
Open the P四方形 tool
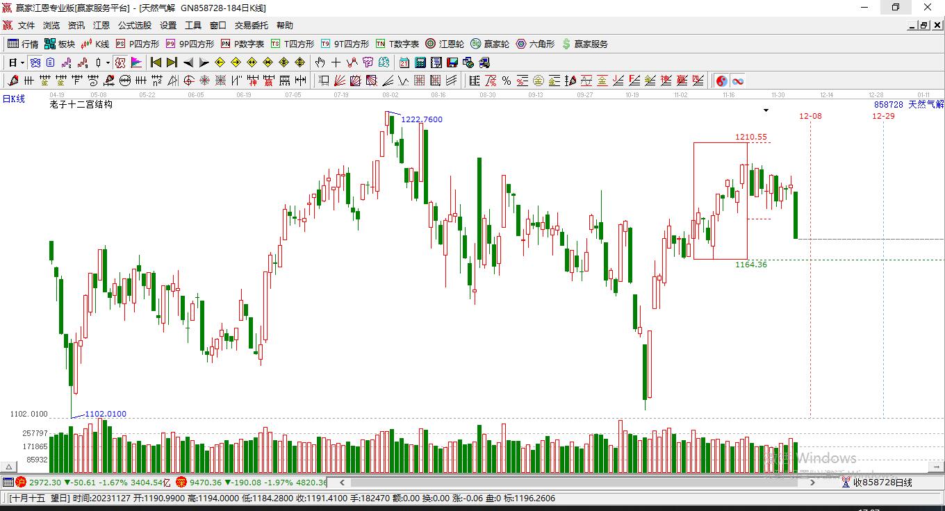[138, 44]
